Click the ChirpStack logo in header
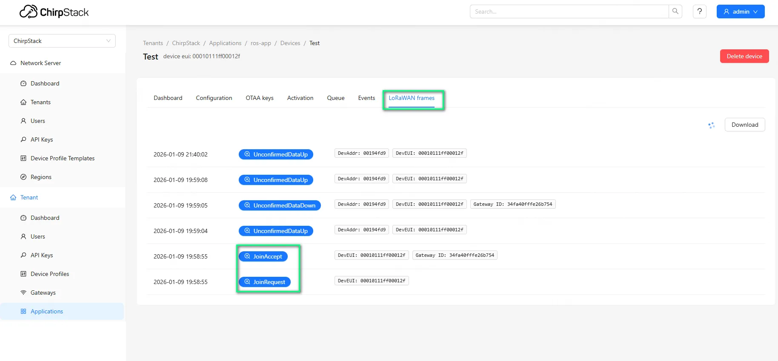Viewport: 778px width, 361px height. (x=54, y=12)
